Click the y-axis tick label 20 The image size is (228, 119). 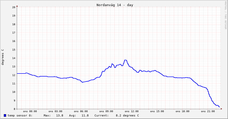point(14,7)
